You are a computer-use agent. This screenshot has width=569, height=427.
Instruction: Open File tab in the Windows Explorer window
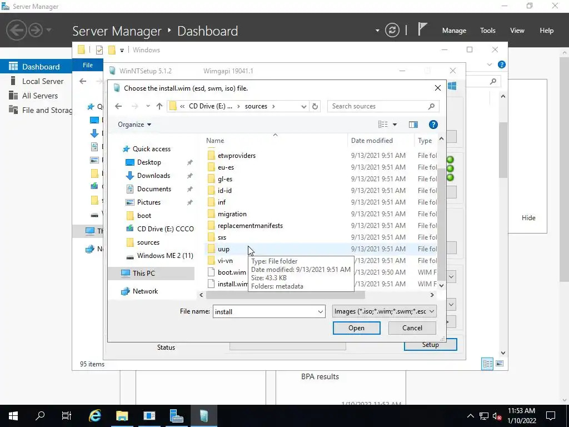click(88, 65)
